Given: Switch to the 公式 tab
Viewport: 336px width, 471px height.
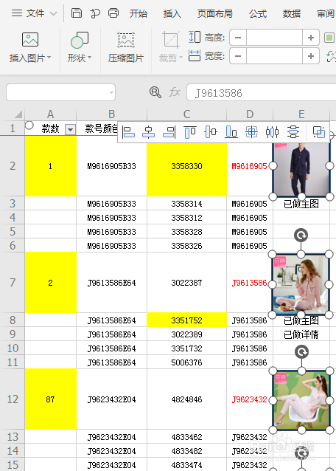Looking at the screenshot, I should pos(257,13).
